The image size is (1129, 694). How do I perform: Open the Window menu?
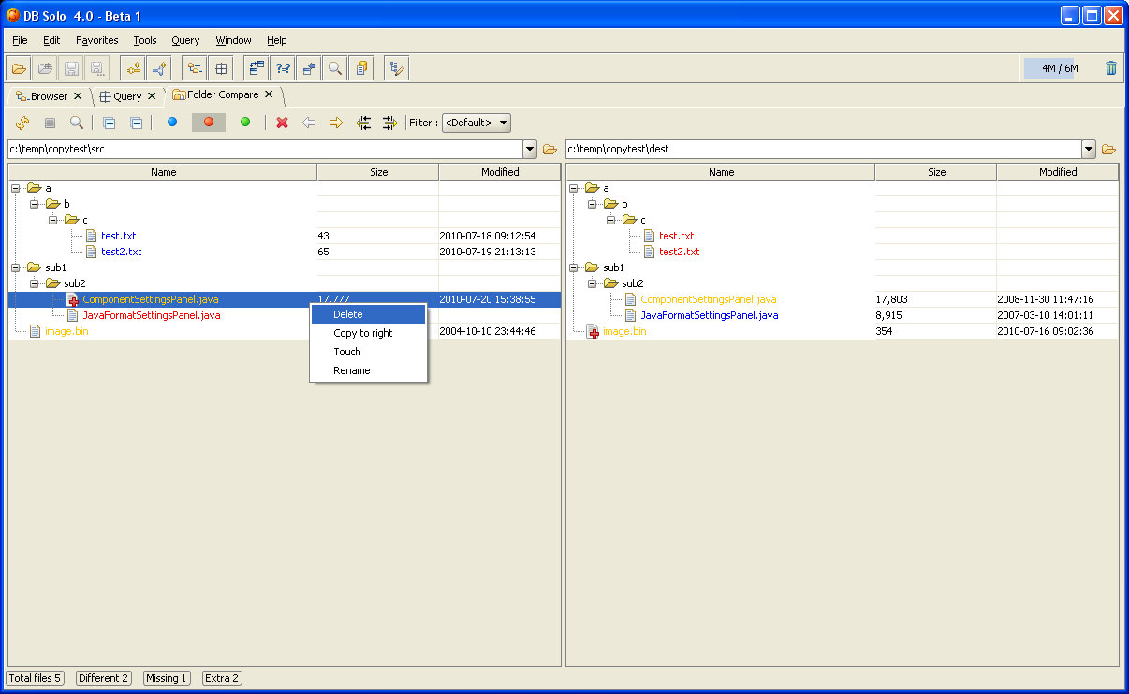pyautogui.click(x=233, y=40)
